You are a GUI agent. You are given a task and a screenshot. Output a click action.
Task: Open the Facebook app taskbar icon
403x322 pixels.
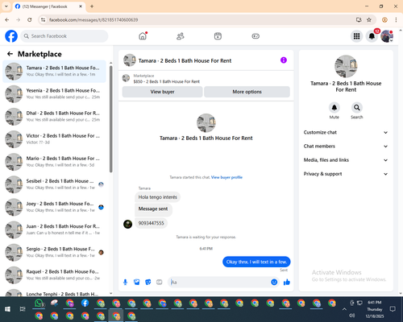pyautogui.click(x=85, y=303)
